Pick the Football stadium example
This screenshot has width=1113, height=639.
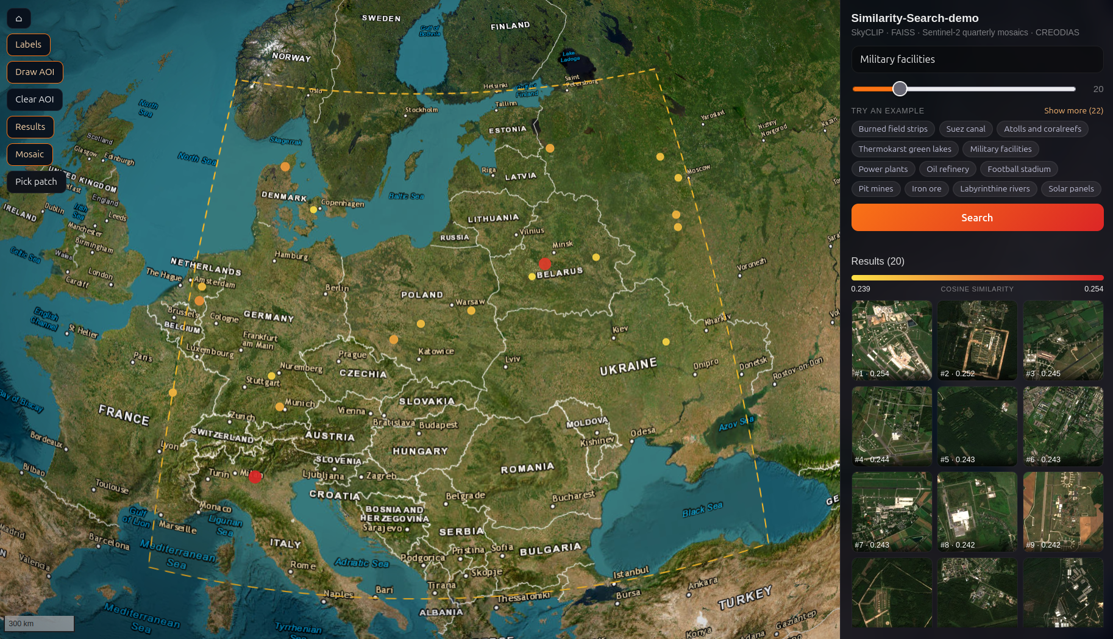pyautogui.click(x=1019, y=169)
